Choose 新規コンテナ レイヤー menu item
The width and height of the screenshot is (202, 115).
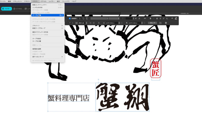pyautogui.click(x=48, y=5)
